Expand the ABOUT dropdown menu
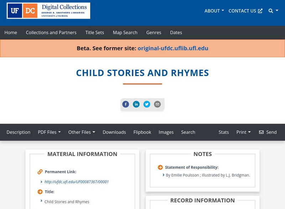 214,11
